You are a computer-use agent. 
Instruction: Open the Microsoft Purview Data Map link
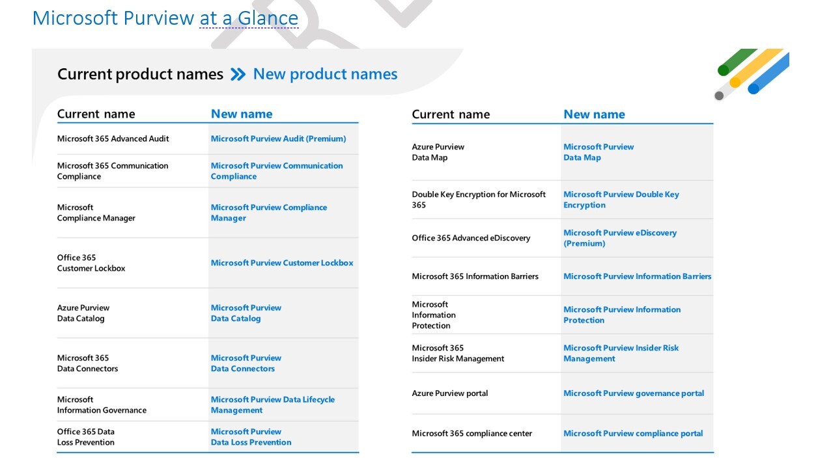598,152
